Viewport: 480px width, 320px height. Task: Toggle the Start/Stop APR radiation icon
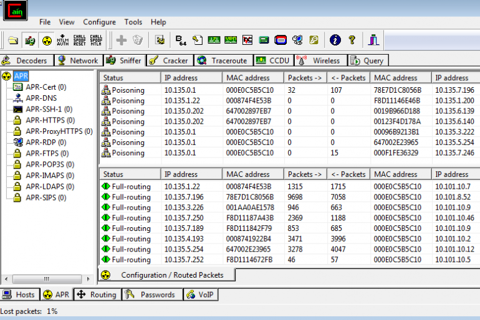(x=47, y=40)
